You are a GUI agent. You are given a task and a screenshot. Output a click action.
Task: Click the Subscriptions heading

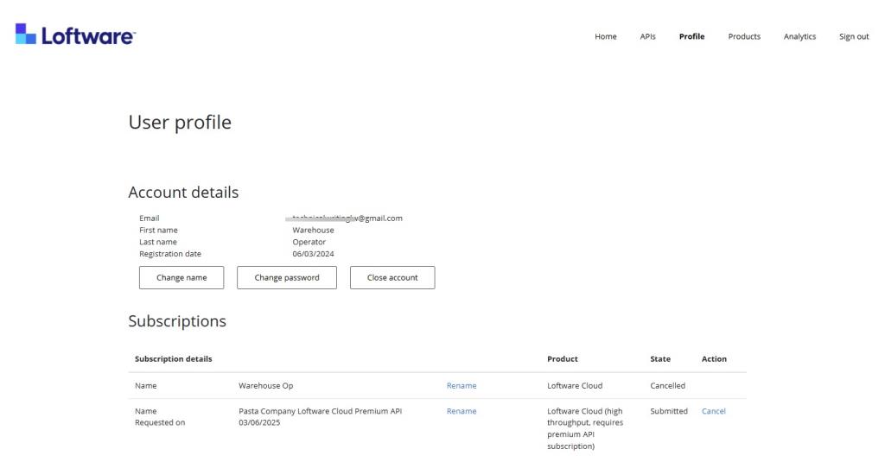tap(176, 321)
